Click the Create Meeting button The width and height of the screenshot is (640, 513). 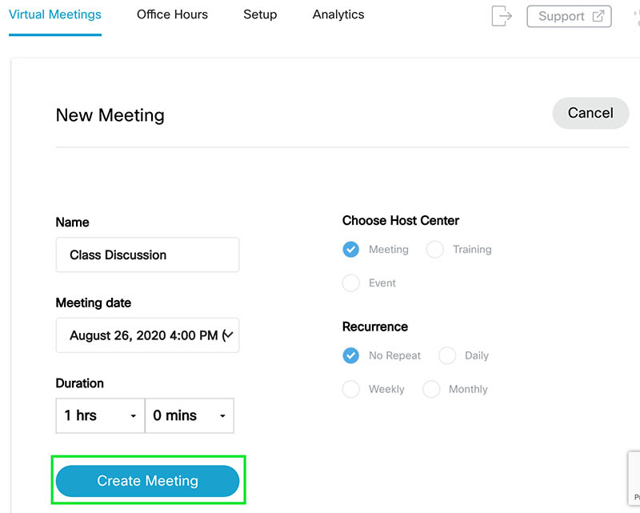[147, 481]
